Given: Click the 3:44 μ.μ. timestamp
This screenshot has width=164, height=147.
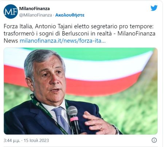Looking at the screenshot, I should (x=12, y=140).
